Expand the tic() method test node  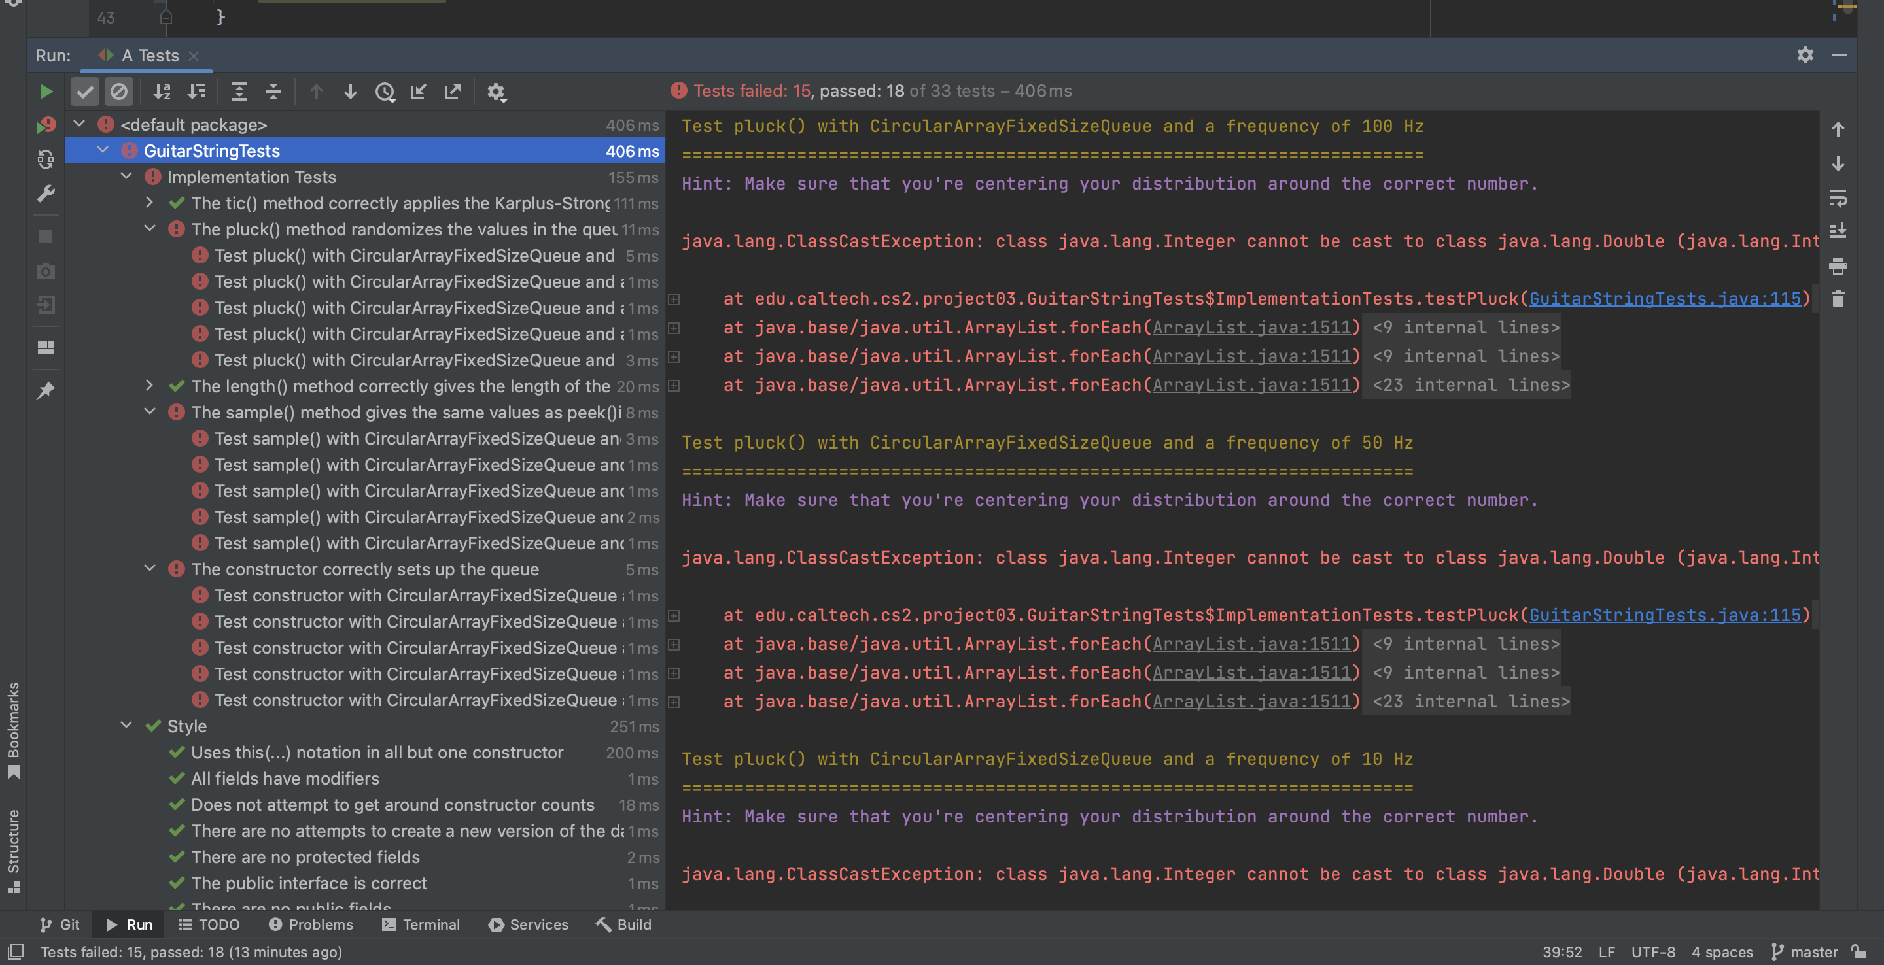pos(149,203)
